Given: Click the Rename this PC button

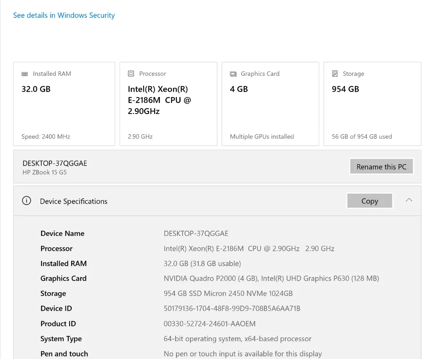Looking at the screenshot, I should click(381, 167).
